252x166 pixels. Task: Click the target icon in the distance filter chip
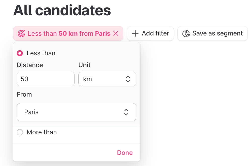coord(21,33)
